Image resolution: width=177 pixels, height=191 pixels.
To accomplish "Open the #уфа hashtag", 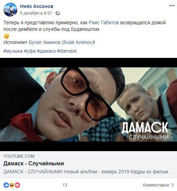I will (x=30, y=51).
